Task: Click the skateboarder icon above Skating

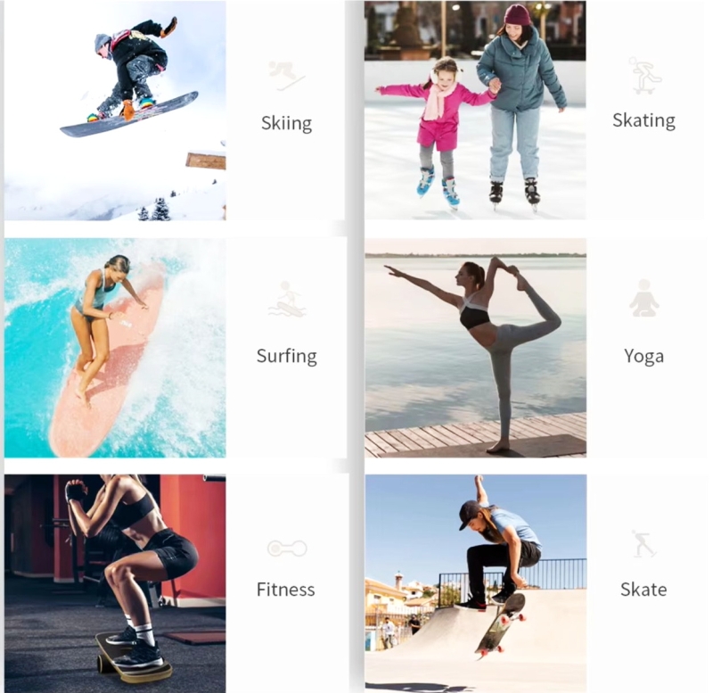Action: click(644, 76)
